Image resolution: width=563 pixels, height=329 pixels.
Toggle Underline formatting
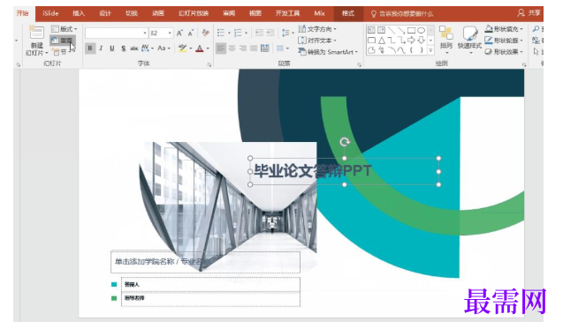click(x=112, y=48)
